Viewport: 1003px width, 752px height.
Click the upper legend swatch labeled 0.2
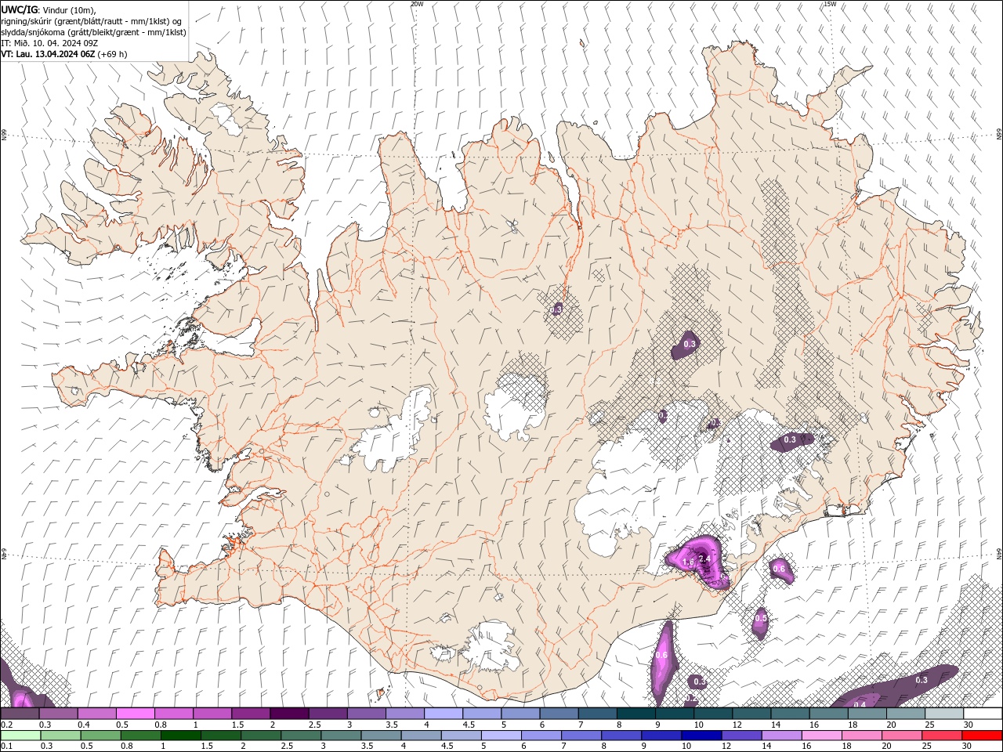20,714
